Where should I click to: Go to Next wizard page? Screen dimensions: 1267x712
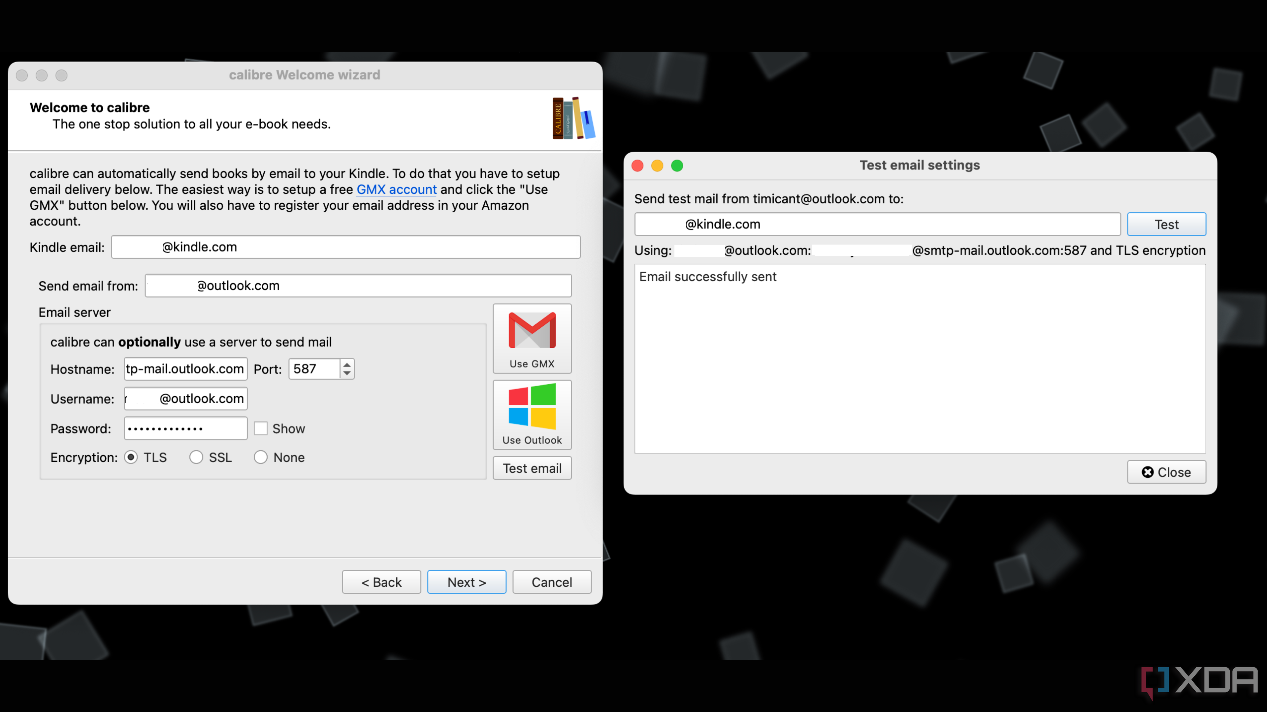[467, 582]
